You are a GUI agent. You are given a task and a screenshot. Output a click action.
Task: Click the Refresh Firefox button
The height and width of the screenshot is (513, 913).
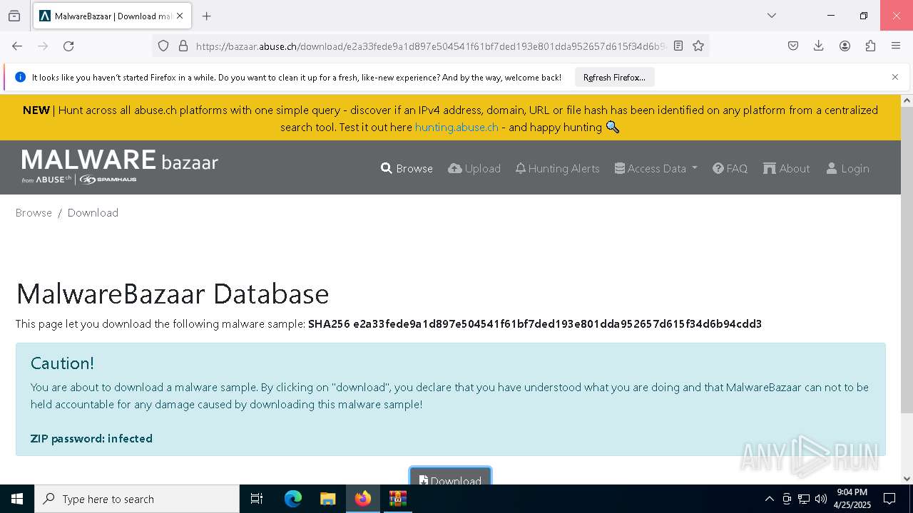pos(614,77)
